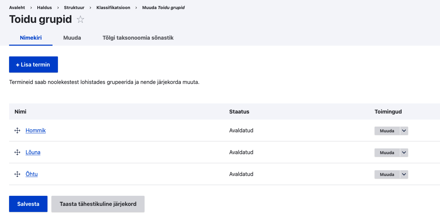440x222 pixels.
Task: Click the Muuda button for Õhtu
Action: [387, 174]
